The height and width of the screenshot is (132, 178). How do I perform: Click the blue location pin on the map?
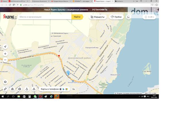tap(68, 73)
